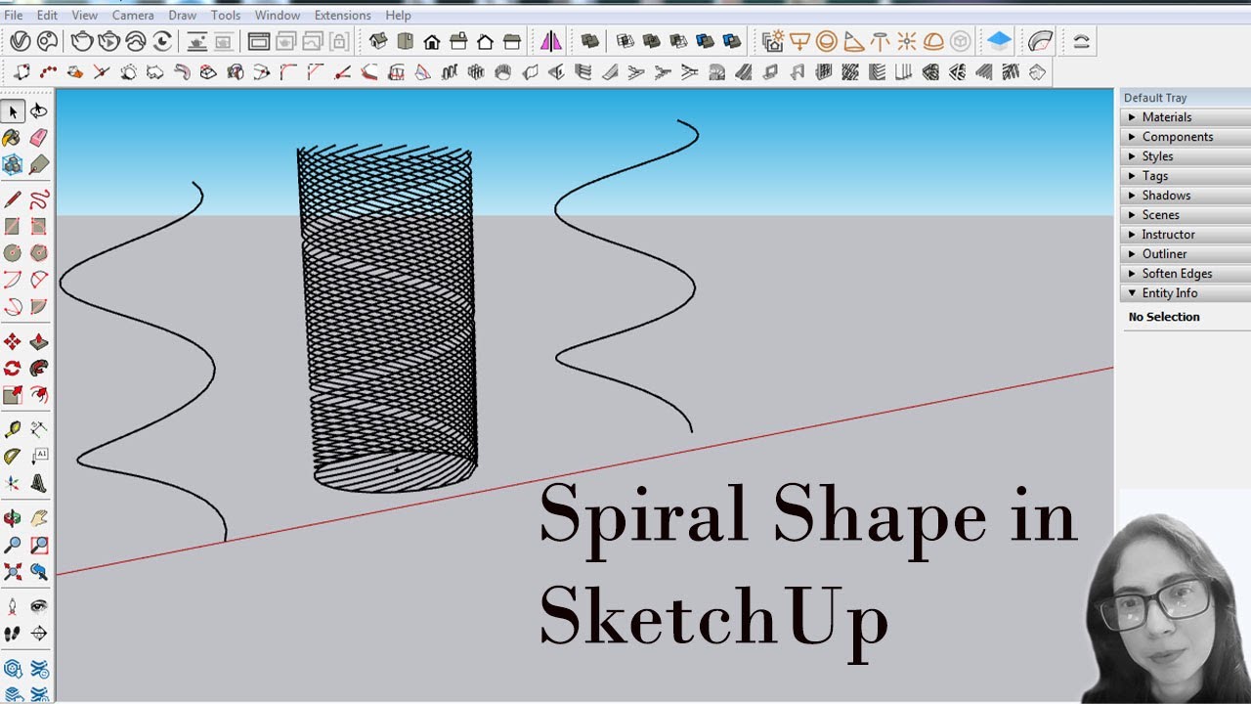
Task: Add a V-Ray Dome Light
Action: pyautogui.click(x=933, y=41)
